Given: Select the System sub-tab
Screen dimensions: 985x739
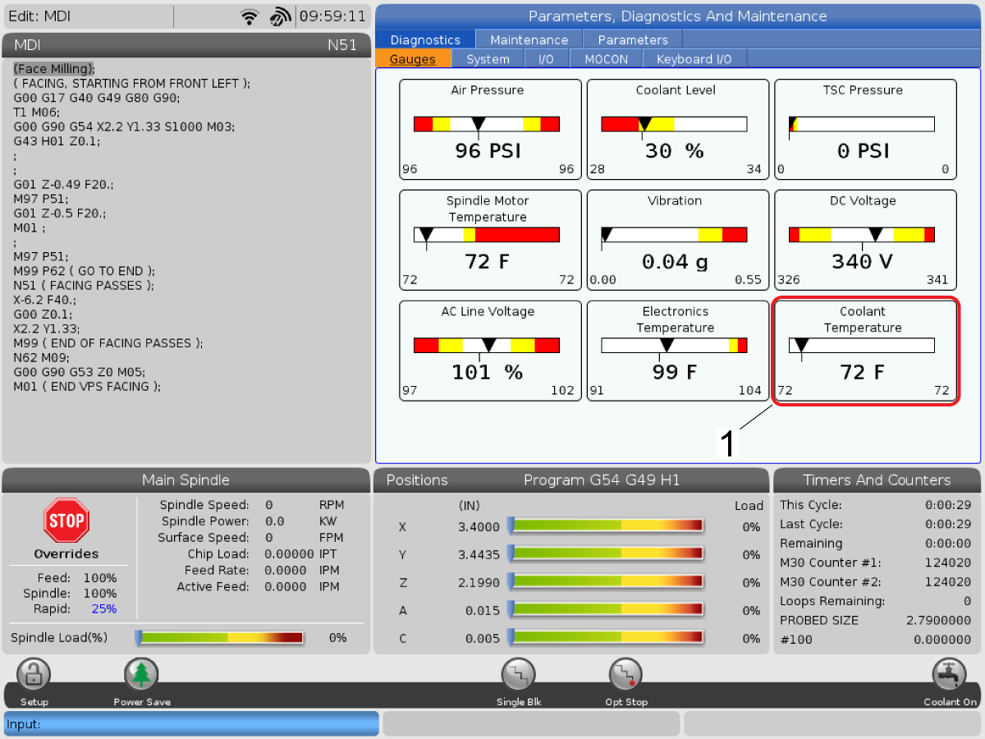Looking at the screenshot, I should pyautogui.click(x=488, y=59).
